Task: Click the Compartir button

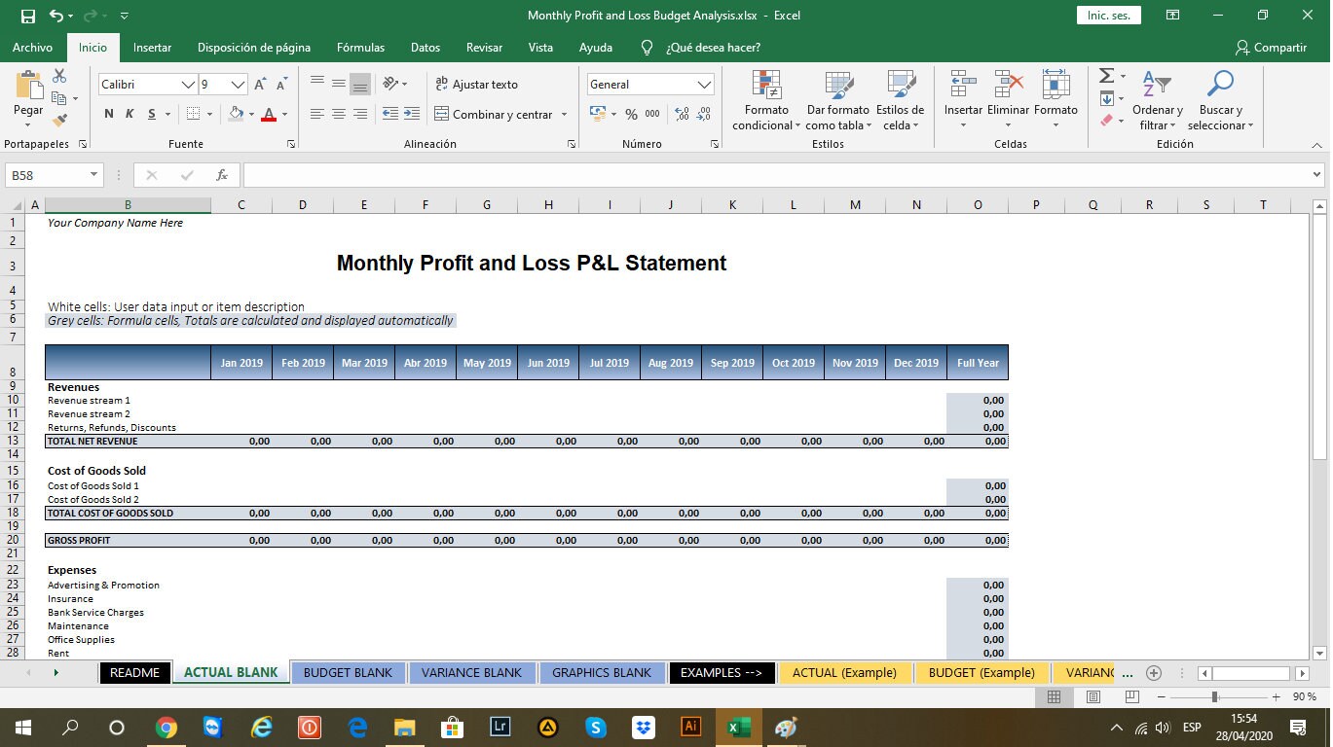Action: pyautogui.click(x=1272, y=47)
